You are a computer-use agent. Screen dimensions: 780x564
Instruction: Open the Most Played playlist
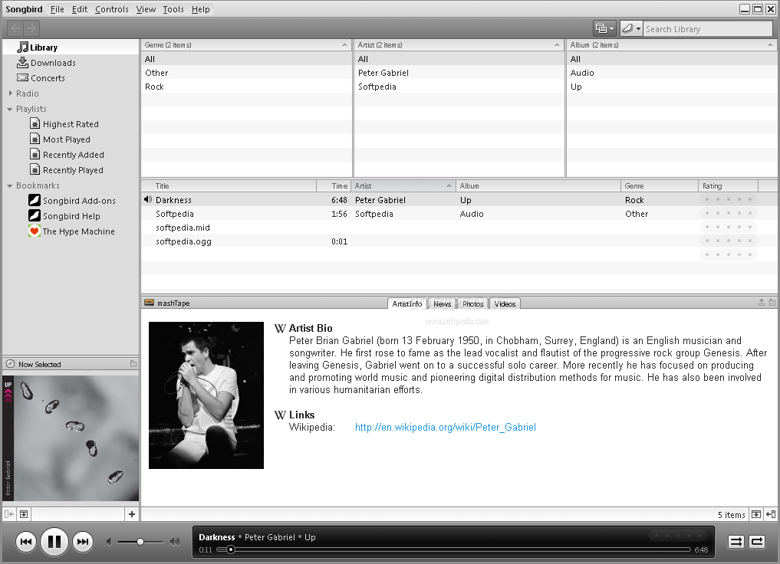pos(60,139)
